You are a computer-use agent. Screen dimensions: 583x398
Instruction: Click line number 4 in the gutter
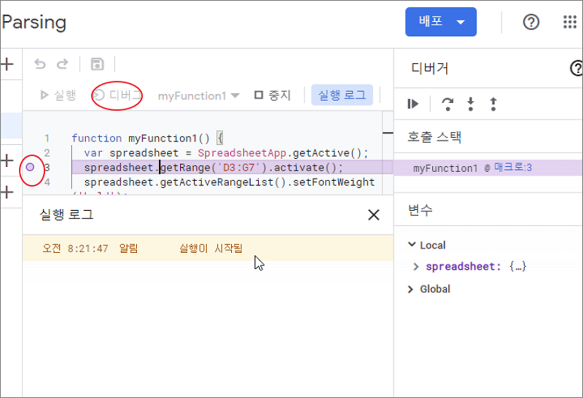tap(47, 182)
